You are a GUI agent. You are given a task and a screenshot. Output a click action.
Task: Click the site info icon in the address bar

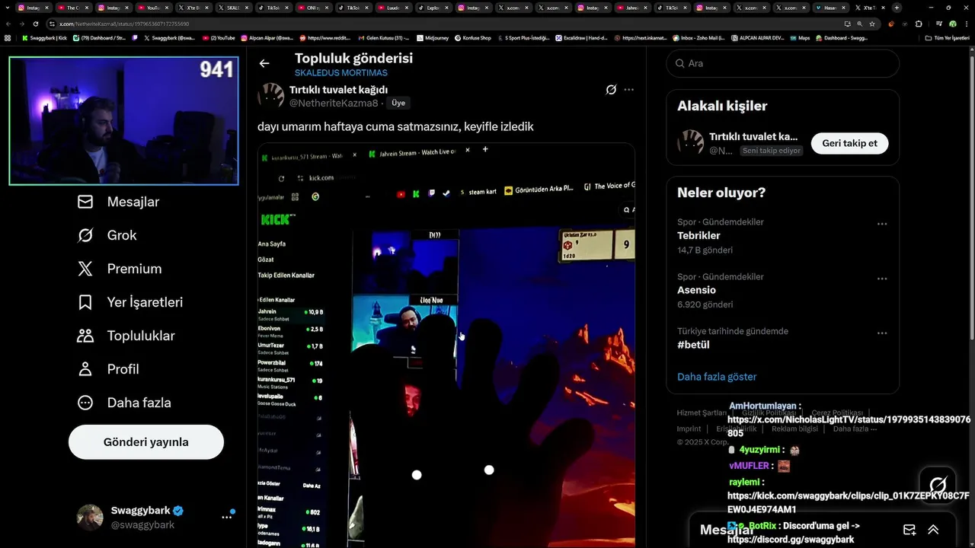pos(52,24)
